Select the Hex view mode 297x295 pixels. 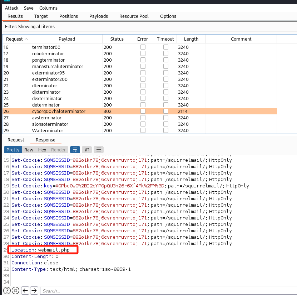(x=42, y=150)
